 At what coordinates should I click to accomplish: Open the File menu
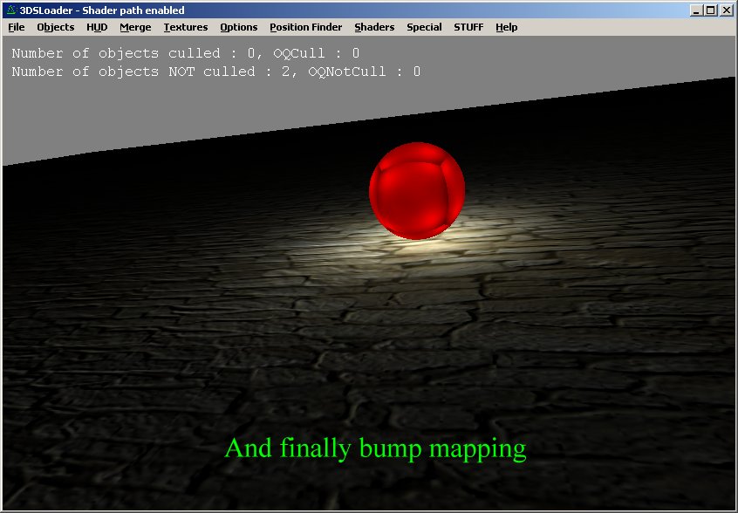pyautogui.click(x=17, y=27)
